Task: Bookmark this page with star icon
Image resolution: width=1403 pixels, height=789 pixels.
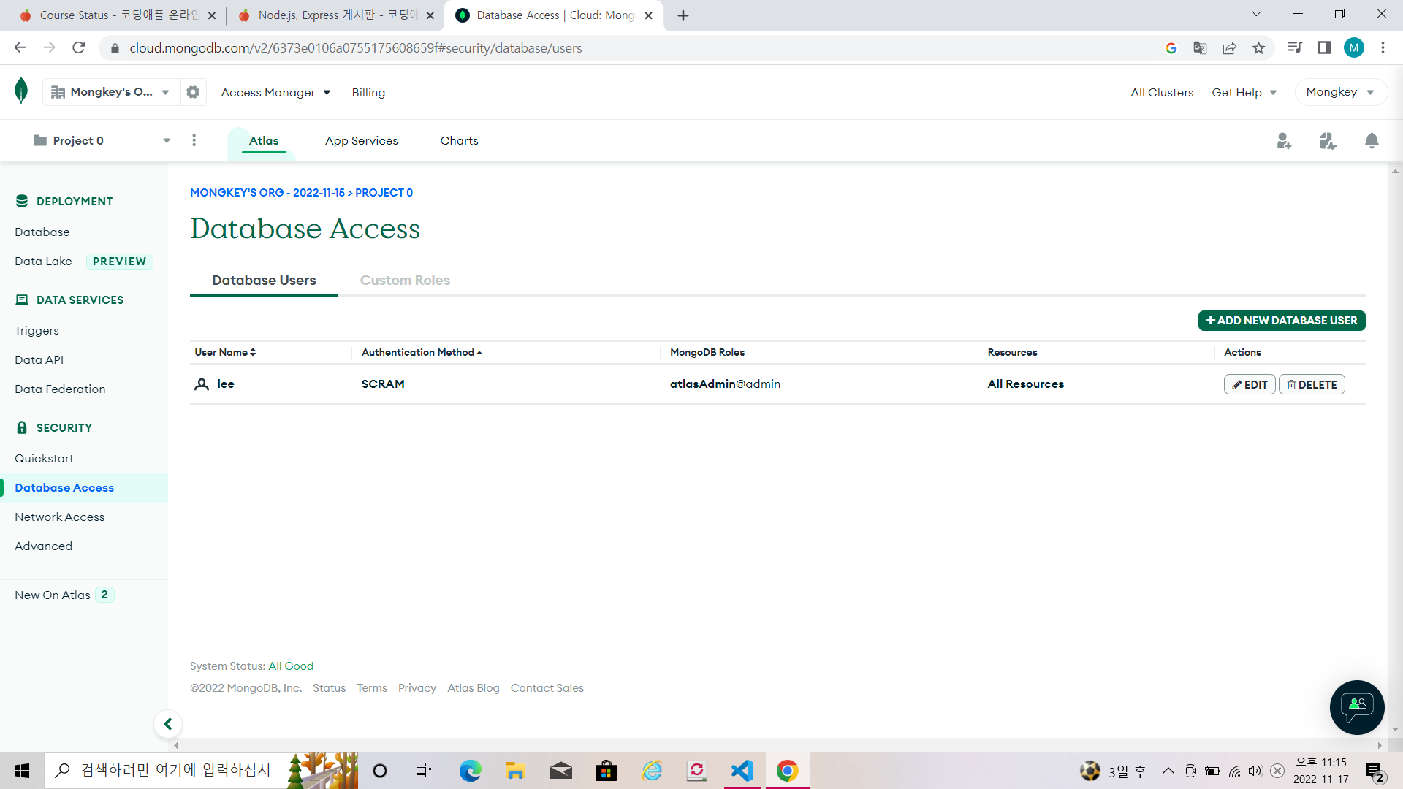Action: [1258, 48]
